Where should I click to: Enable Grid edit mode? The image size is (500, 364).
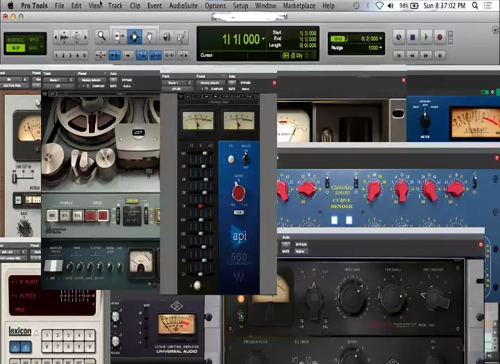(x=33, y=48)
